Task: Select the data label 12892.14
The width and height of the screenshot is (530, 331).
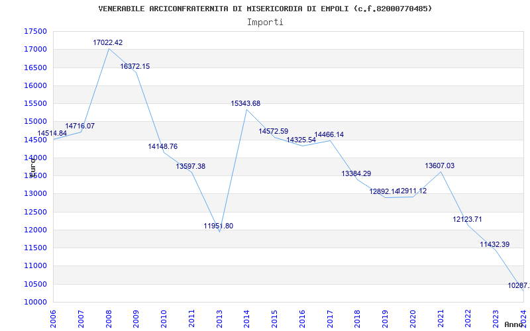Action: click(x=384, y=191)
